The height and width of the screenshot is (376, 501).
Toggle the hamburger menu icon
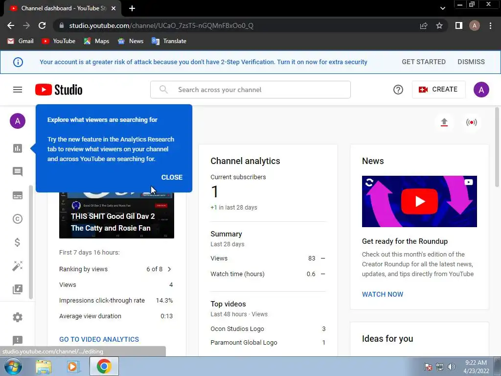pyautogui.click(x=18, y=90)
